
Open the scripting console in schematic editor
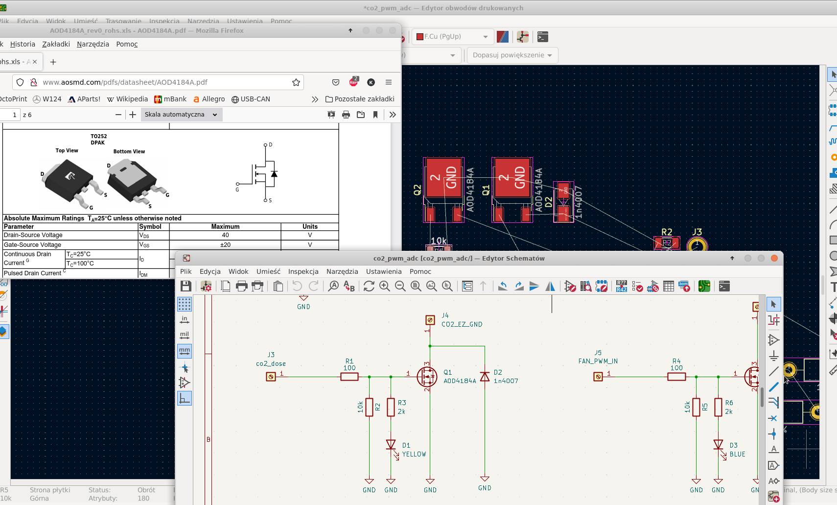tap(724, 286)
